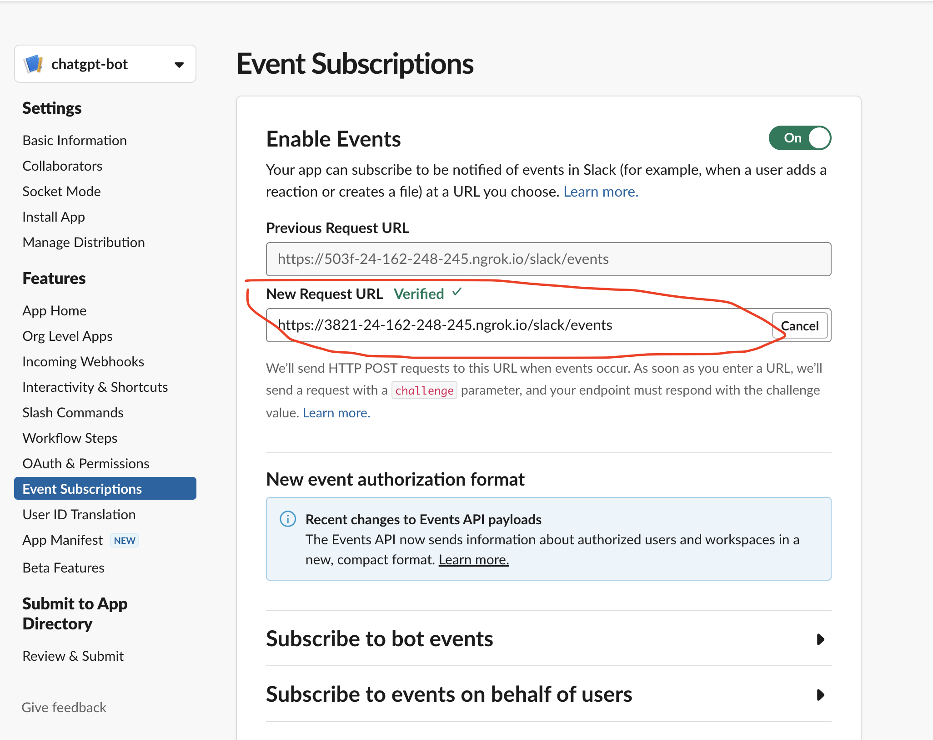The width and height of the screenshot is (933, 740).
Task: Click the Verified checkmark icon
Action: pos(457,292)
